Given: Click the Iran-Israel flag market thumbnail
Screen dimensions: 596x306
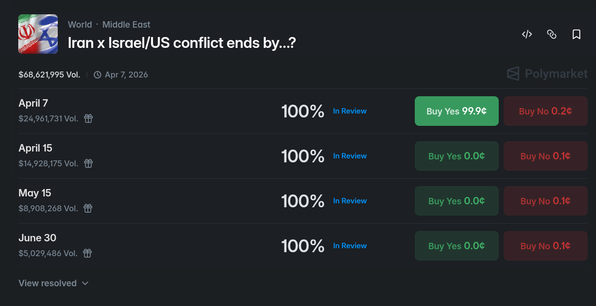Looking at the screenshot, I should (38, 34).
